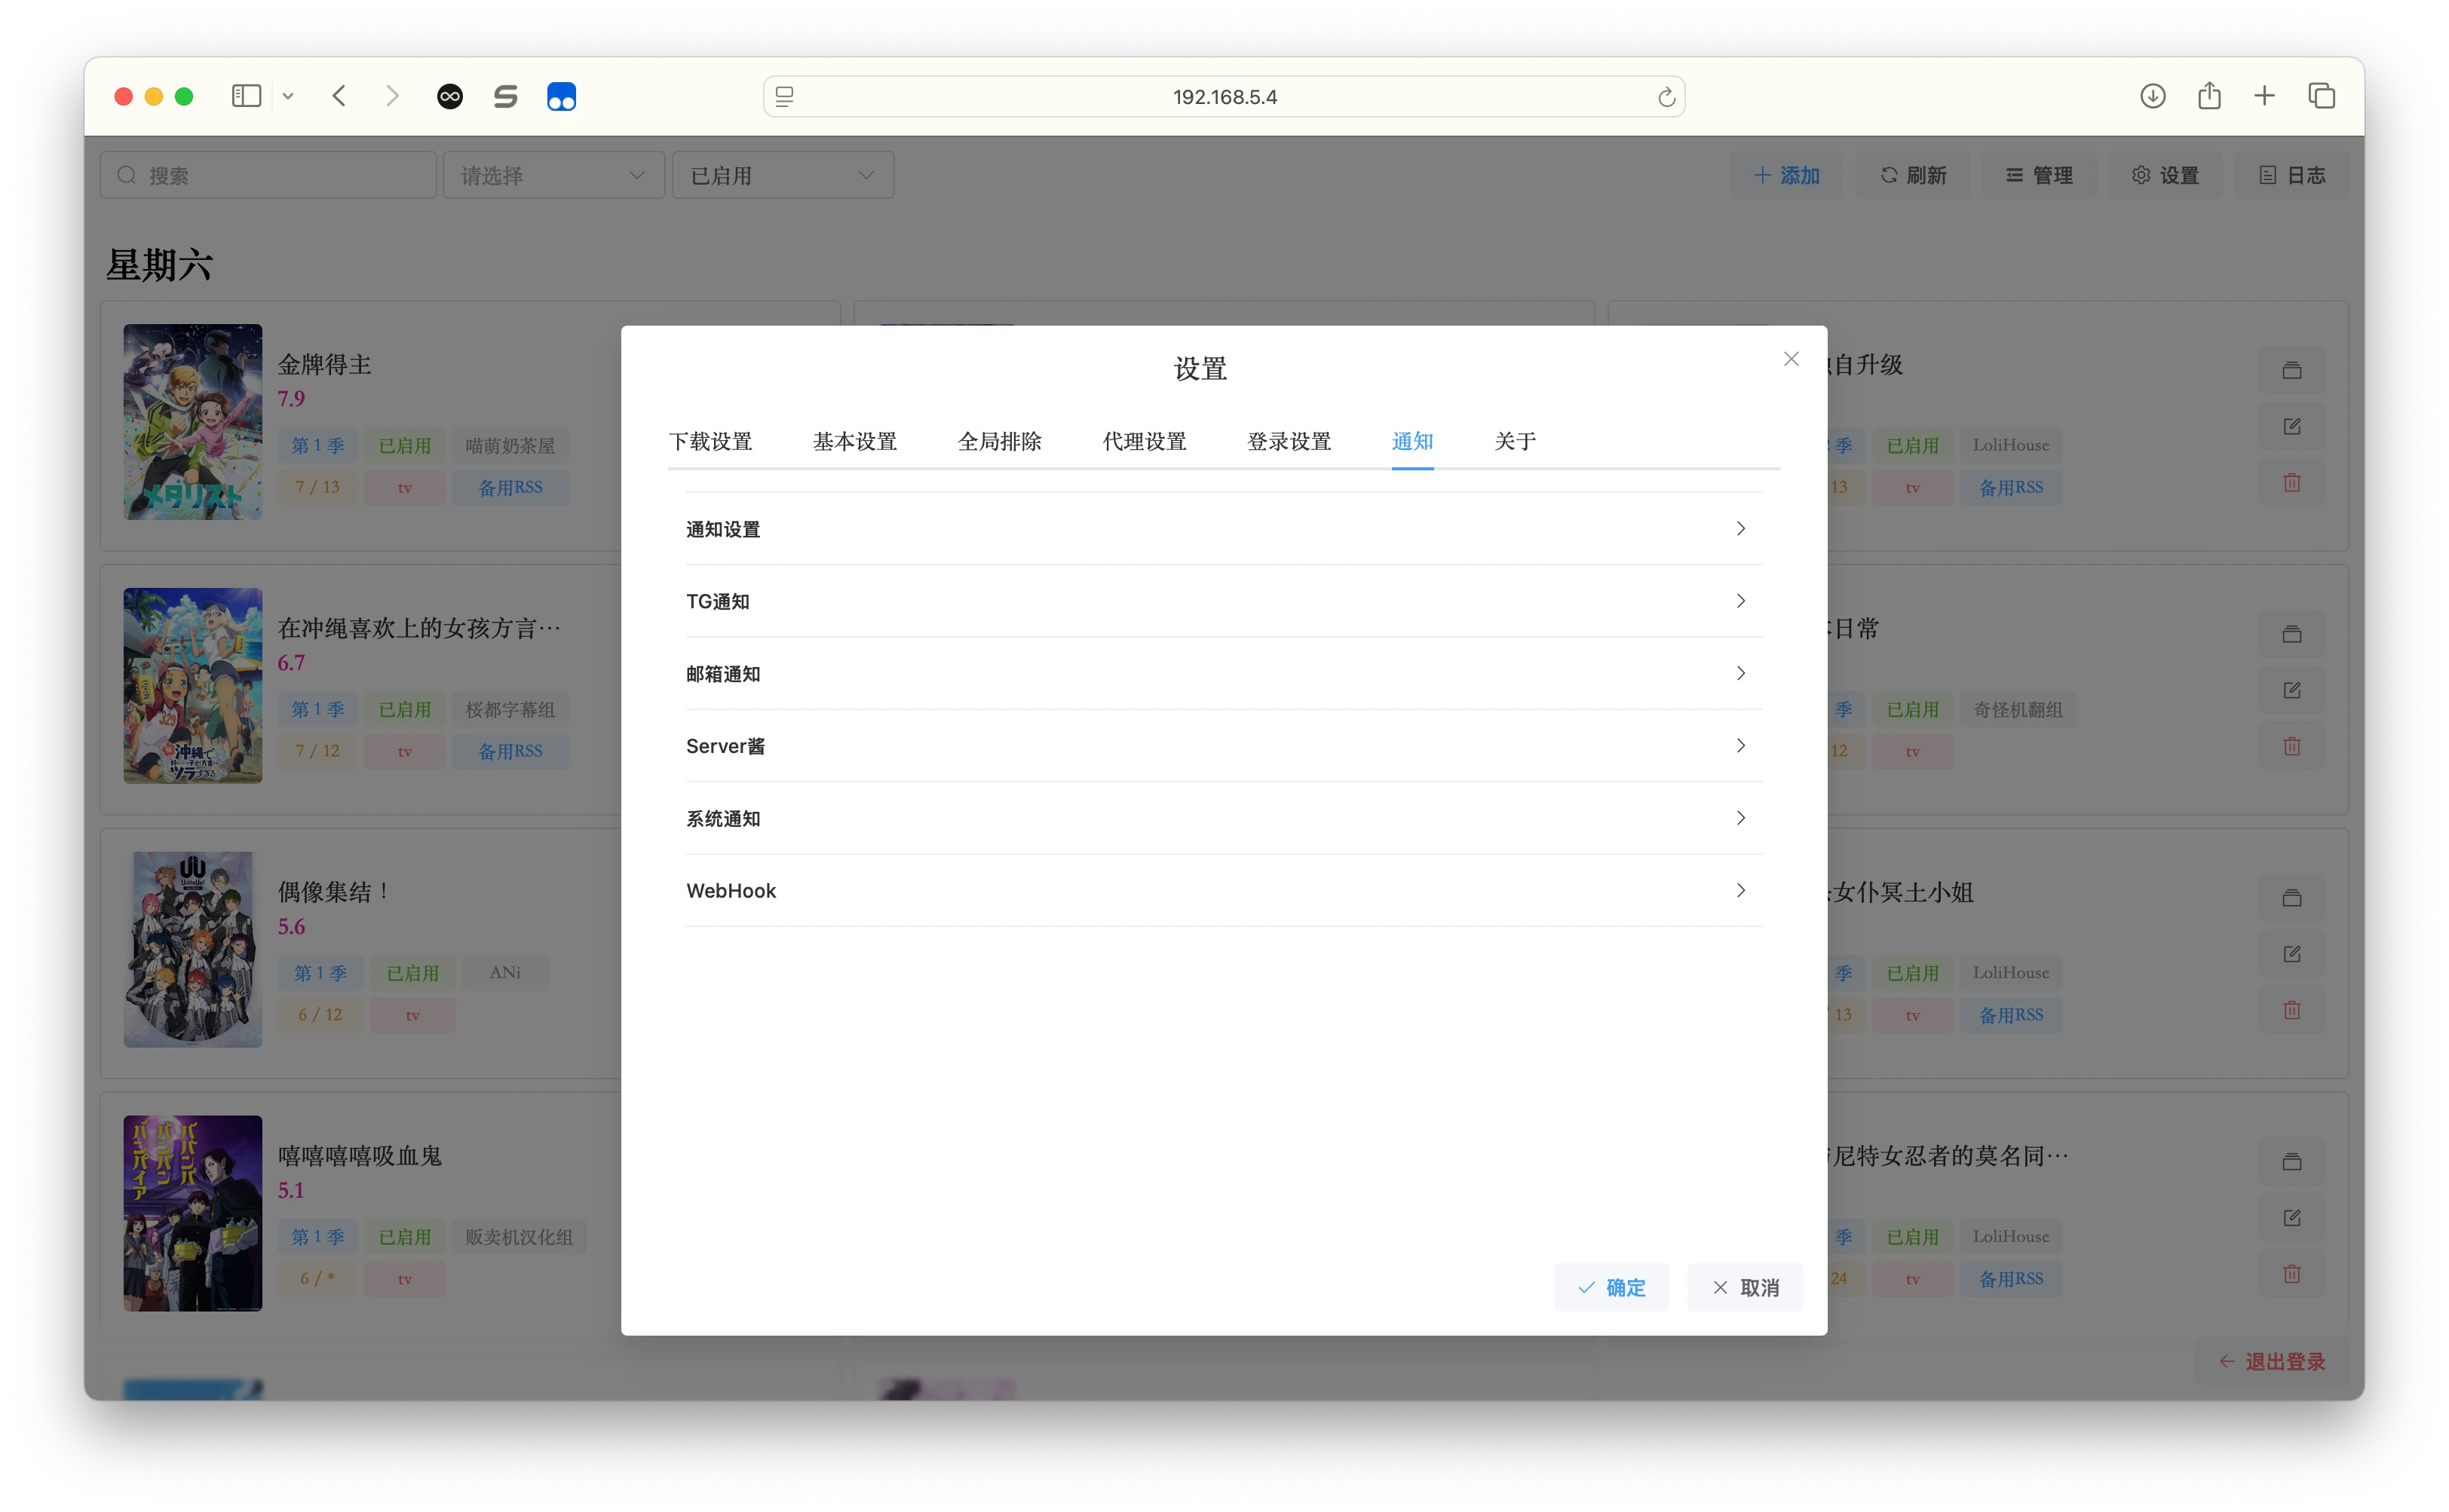Toggle the Safari sidebar icon

coord(246,96)
